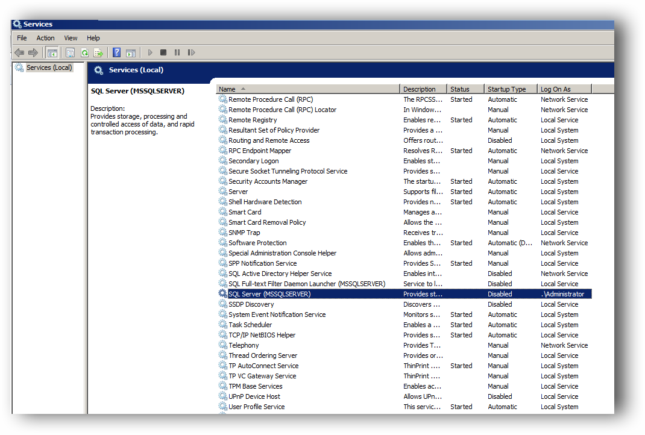Select SQL Full-text Filter Daemon Launcher
Screen dimensions: 645x435
tap(404, 284)
